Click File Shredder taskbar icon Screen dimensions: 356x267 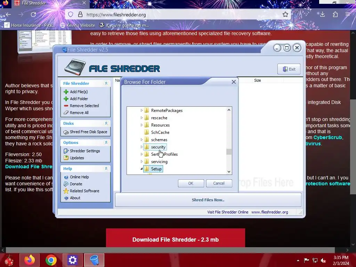[94, 260]
